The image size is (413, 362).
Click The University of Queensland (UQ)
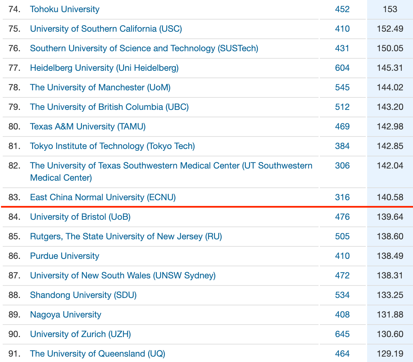click(x=98, y=354)
